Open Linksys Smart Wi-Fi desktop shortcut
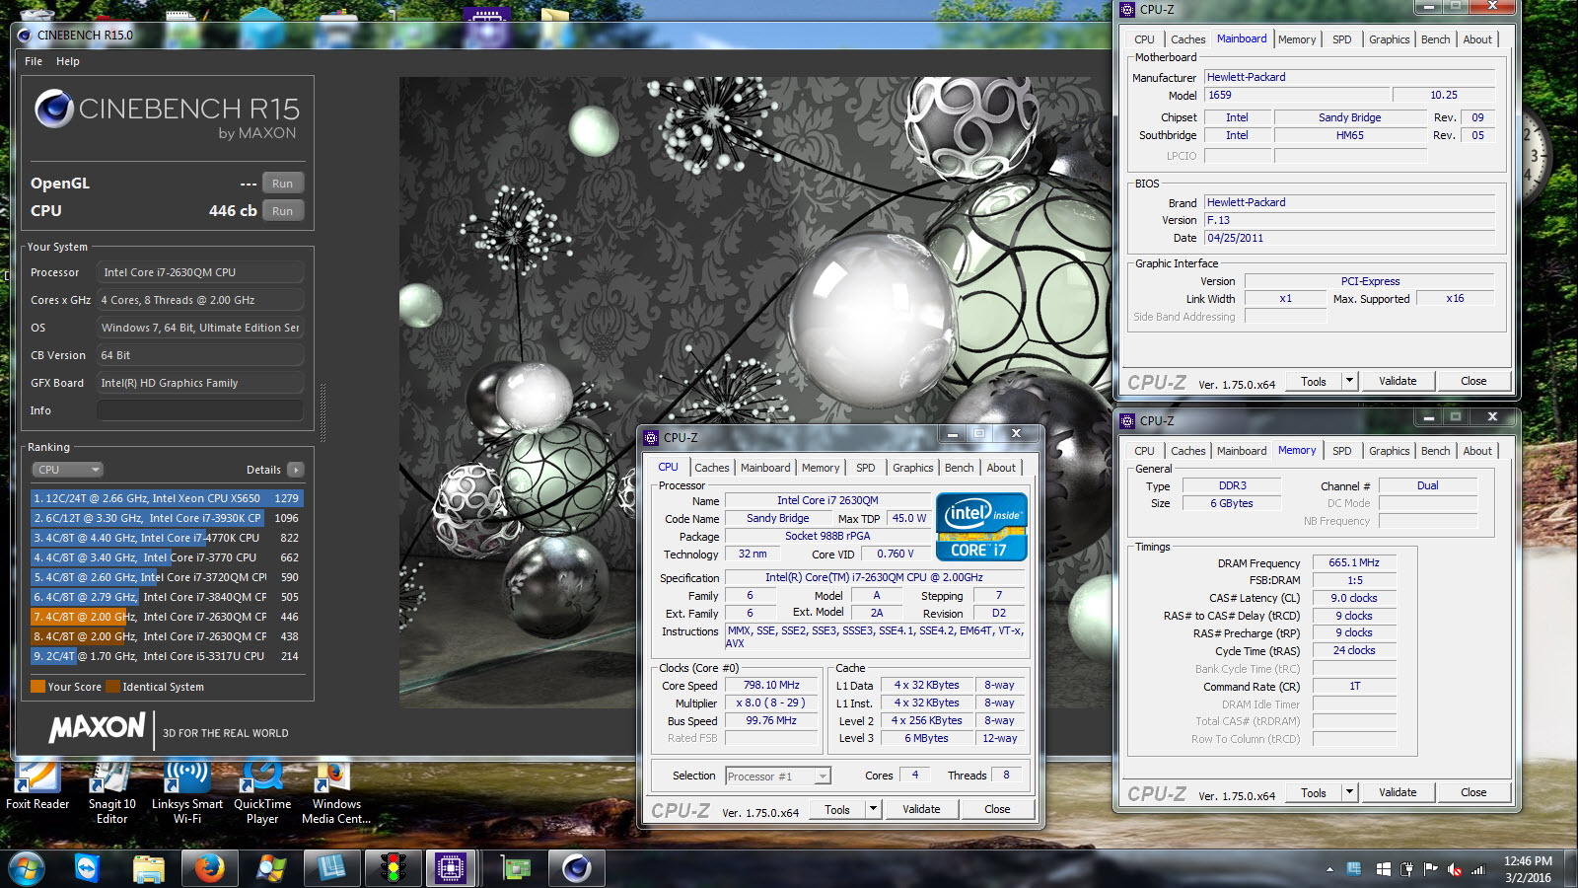 tap(186, 793)
